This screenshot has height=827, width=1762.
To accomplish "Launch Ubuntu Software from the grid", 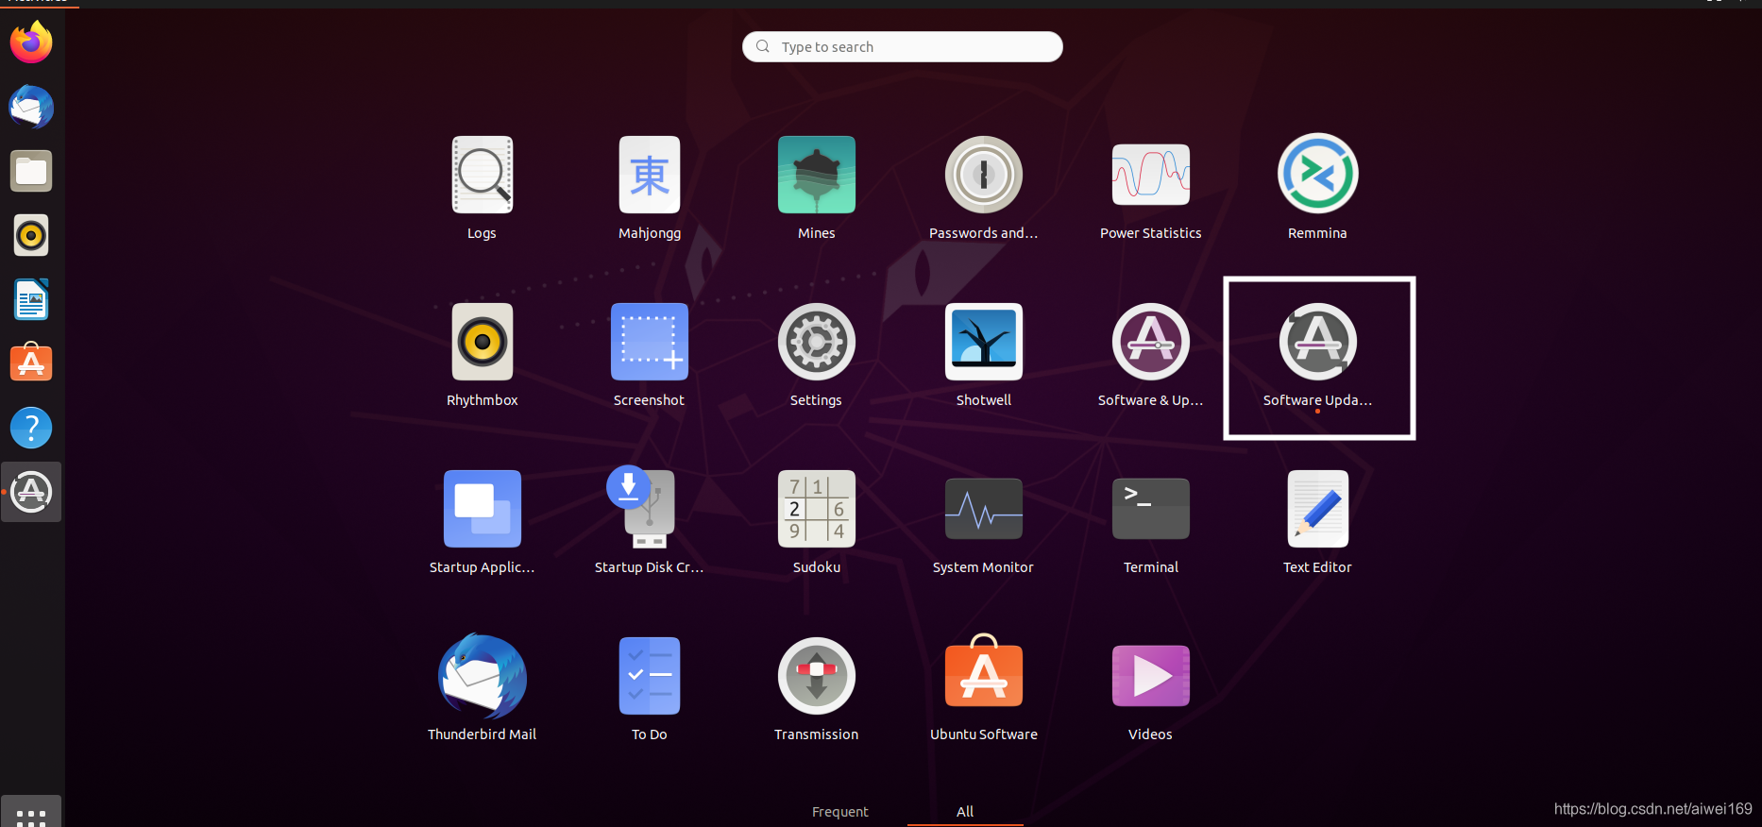I will (984, 672).
